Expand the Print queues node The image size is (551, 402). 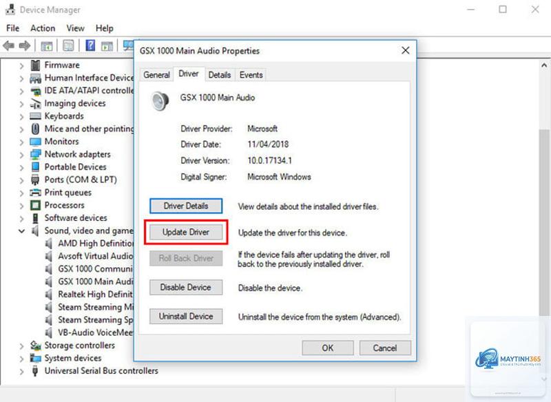[21, 193]
